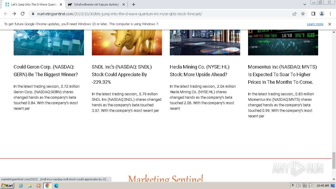Viewport: 336px width, 189px height.
Task: Expand the tab search dropdown
Action: click(x=304, y=4)
